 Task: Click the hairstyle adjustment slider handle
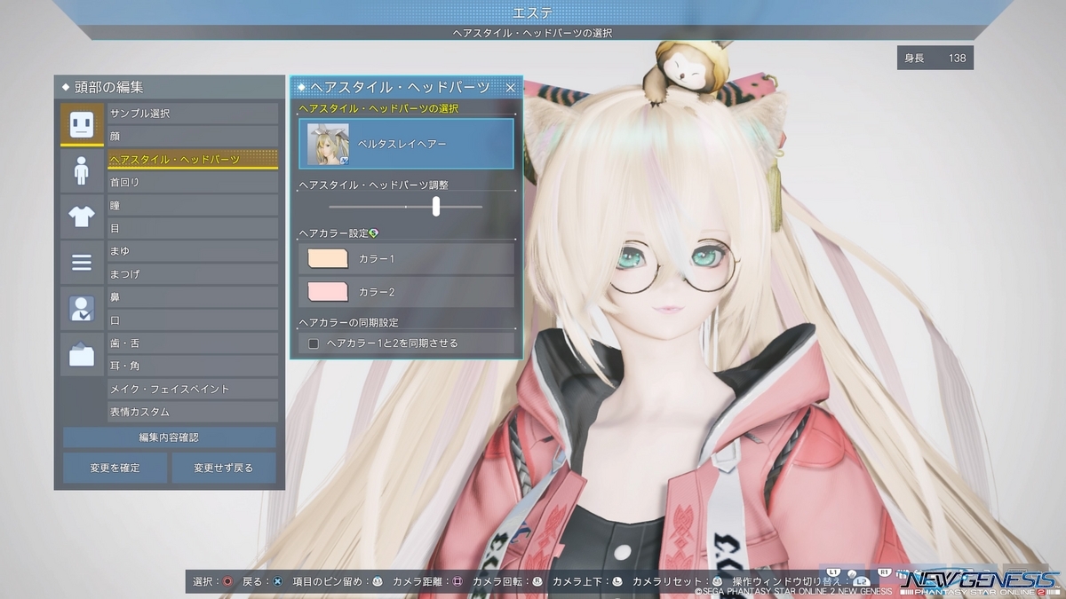pos(436,207)
